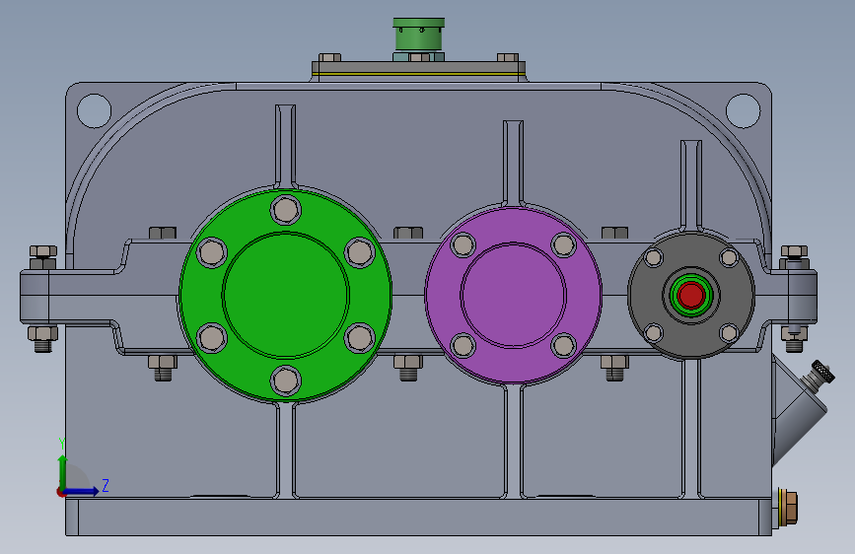855x554 pixels.
Task: Pick the nut atop right flange end
Action: [x=794, y=257]
